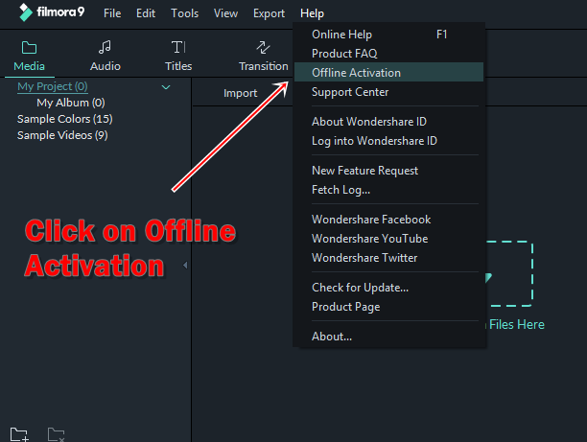
Task: Click the Import Media Files Here link
Action: click(515, 324)
